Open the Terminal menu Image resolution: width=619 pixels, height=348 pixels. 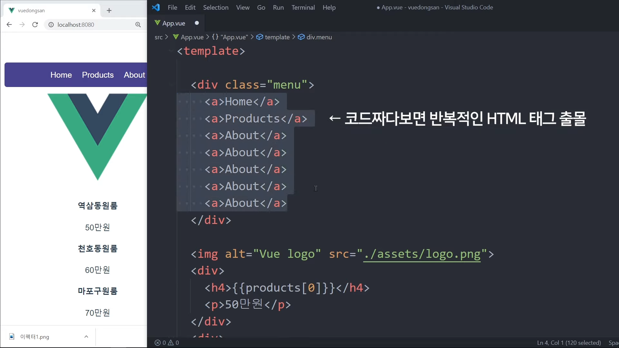[303, 7]
